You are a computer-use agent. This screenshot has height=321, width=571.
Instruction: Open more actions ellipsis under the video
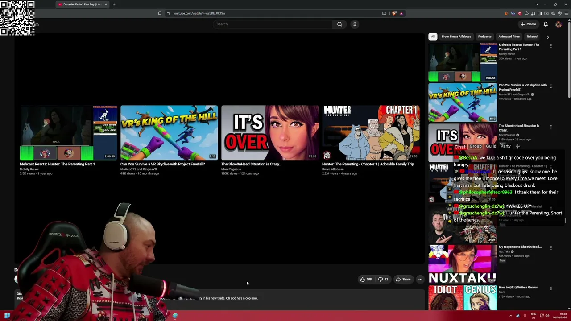[420, 280]
